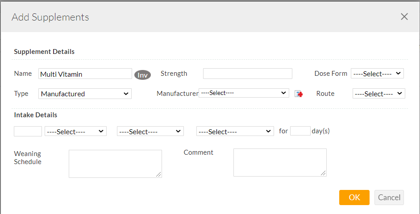The width and height of the screenshot is (420, 214).
Task: Open the Manufacturer select dropdown
Action: coord(244,93)
